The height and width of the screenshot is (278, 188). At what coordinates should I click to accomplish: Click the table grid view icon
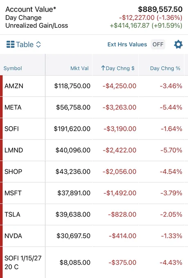[x=10, y=44]
